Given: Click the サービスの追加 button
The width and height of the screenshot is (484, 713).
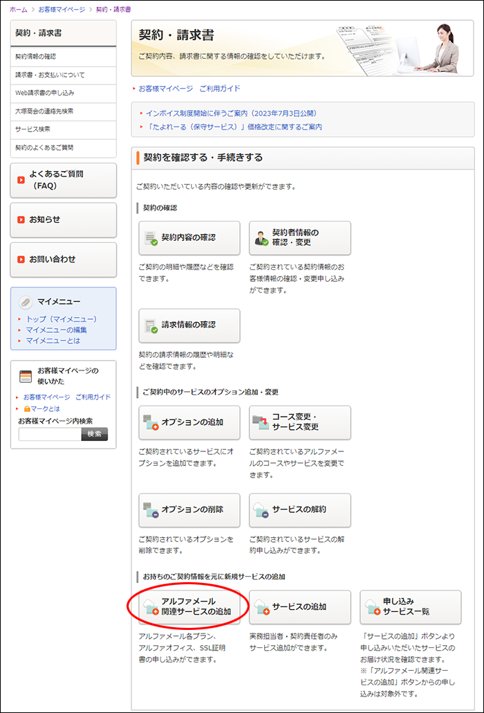Looking at the screenshot, I should tap(299, 608).
